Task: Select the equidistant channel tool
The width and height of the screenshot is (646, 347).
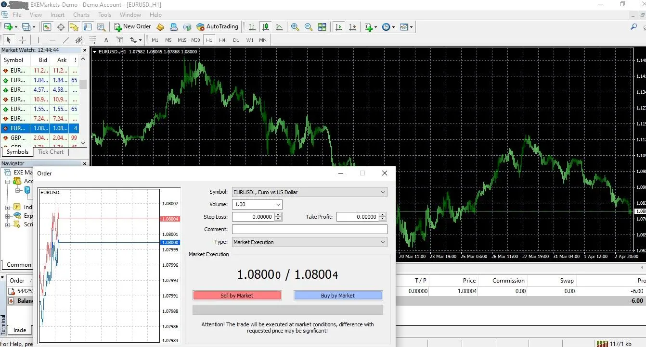Action: pos(79,40)
